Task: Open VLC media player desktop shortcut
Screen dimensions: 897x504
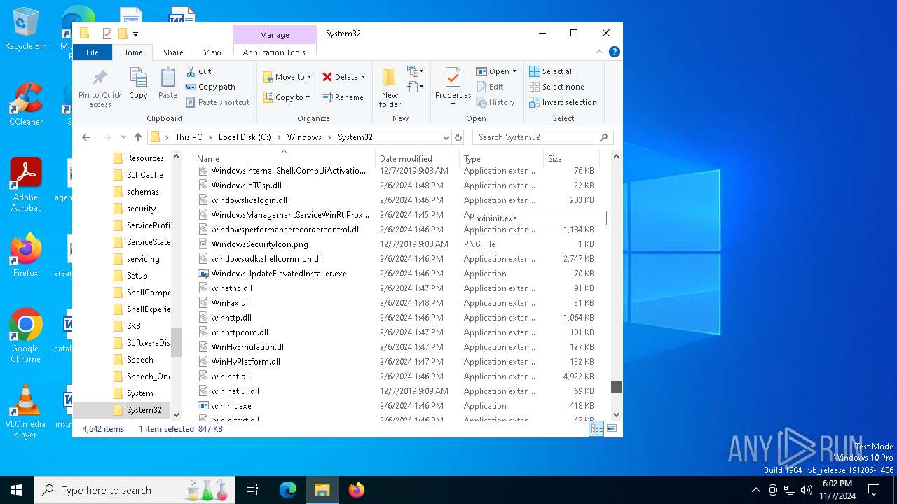Action: point(26,412)
